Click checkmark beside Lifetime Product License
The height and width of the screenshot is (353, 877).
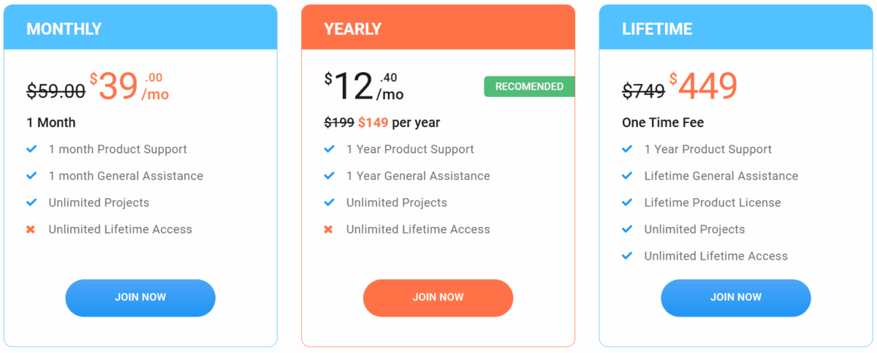[627, 202]
